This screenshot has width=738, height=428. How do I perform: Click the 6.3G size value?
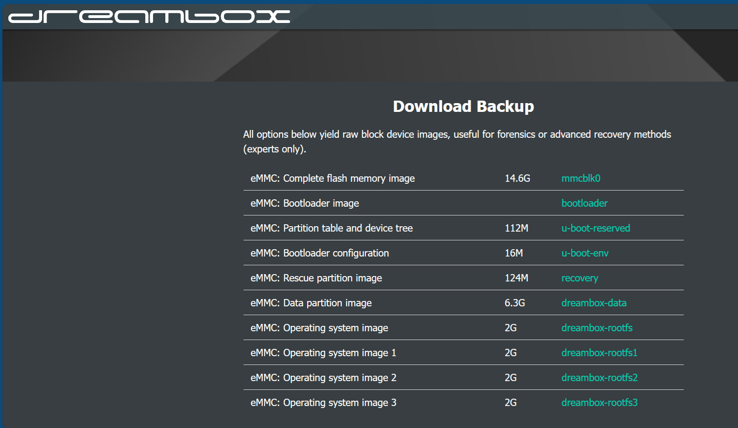click(515, 303)
